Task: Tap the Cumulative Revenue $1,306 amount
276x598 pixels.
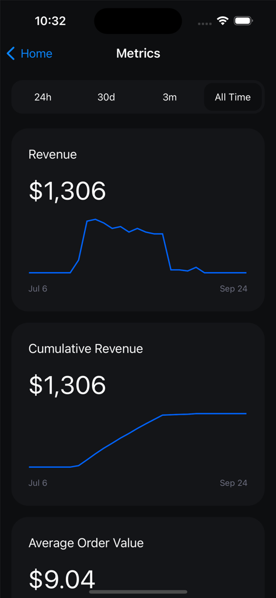Action: [x=67, y=385]
